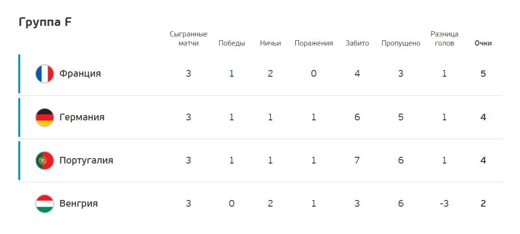Screen dimensions: 520x234
Task: Click the Забито column header
Action: pyautogui.click(x=357, y=43)
